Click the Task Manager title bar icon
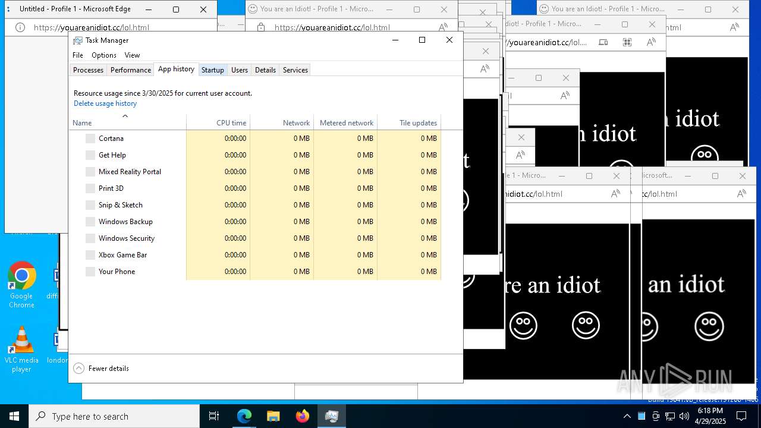Viewport: 761px width, 428px height. pos(78,40)
